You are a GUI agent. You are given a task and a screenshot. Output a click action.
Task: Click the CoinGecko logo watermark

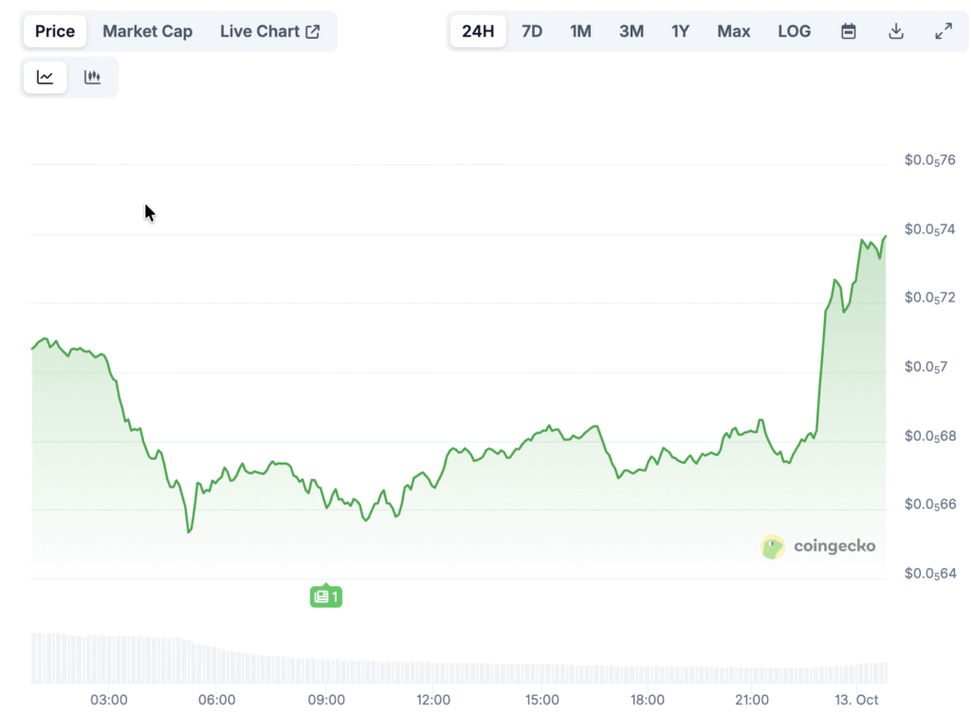coord(818,546)
